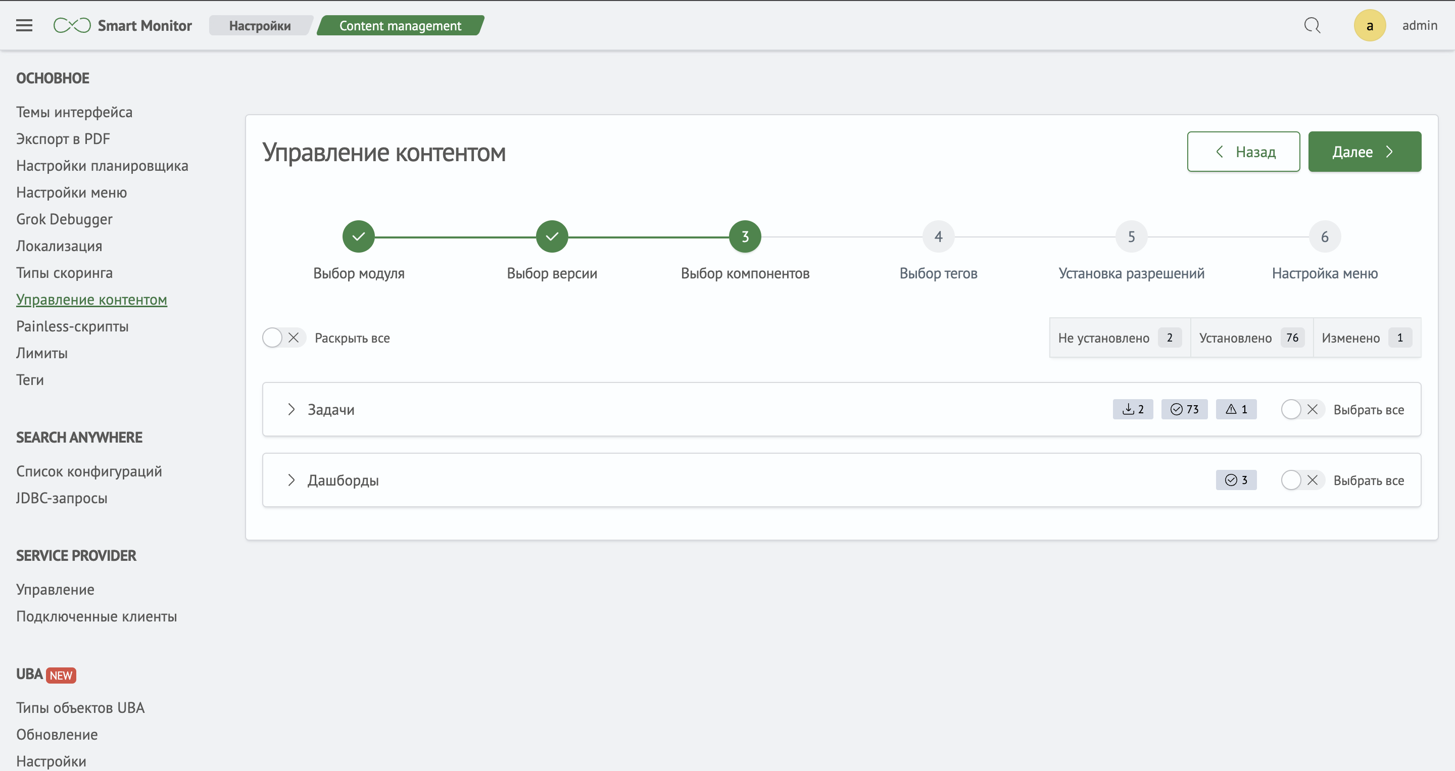
Task: Open Управление контентом sidebar link
Action: 91,300
